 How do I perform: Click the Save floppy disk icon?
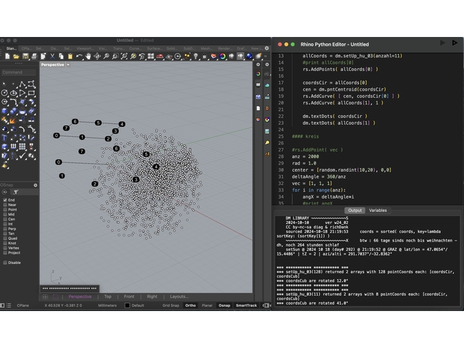click(25, 57)
